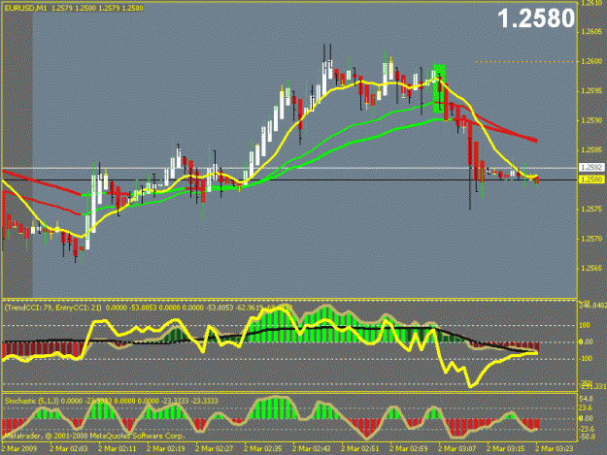The image size is (607, 455).
Task: Click the 2 Mar 02:51 time label
Action: 360,449
